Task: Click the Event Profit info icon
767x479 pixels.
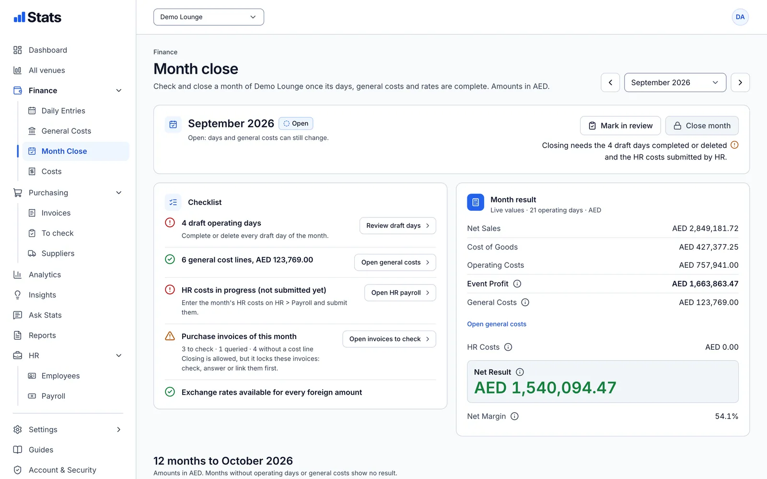Action: pyautogui.click(x=517, y=284)
